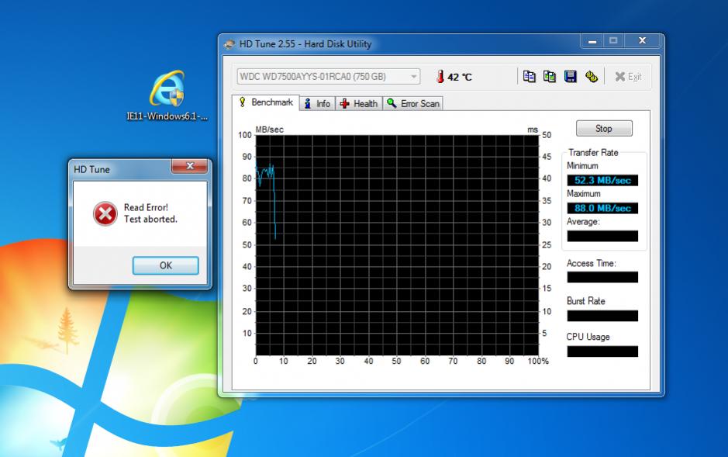This screenshot has height=457, width=728.
Task: Click the red error icon in dialog
Action: point(105,213)
